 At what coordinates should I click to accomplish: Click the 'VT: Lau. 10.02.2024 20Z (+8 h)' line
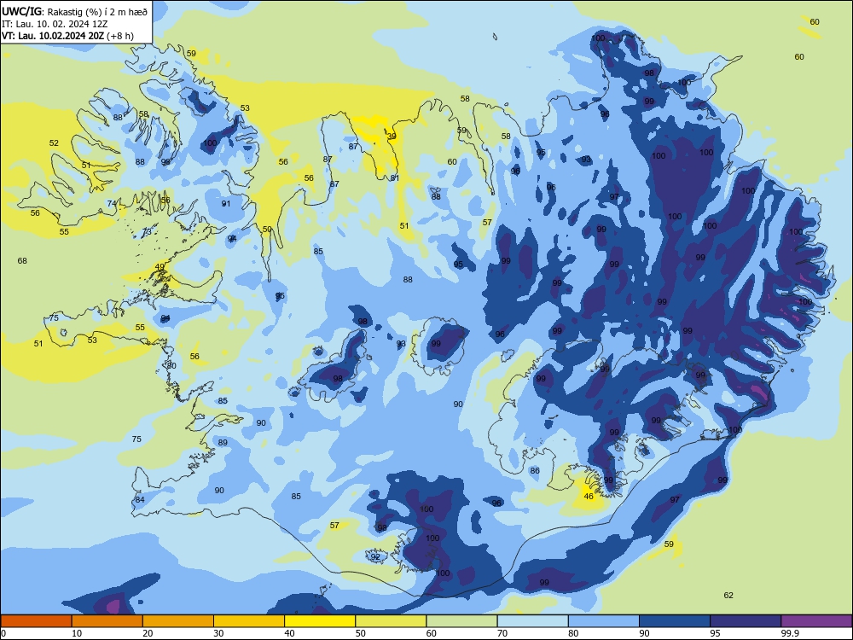click(67, 36)
